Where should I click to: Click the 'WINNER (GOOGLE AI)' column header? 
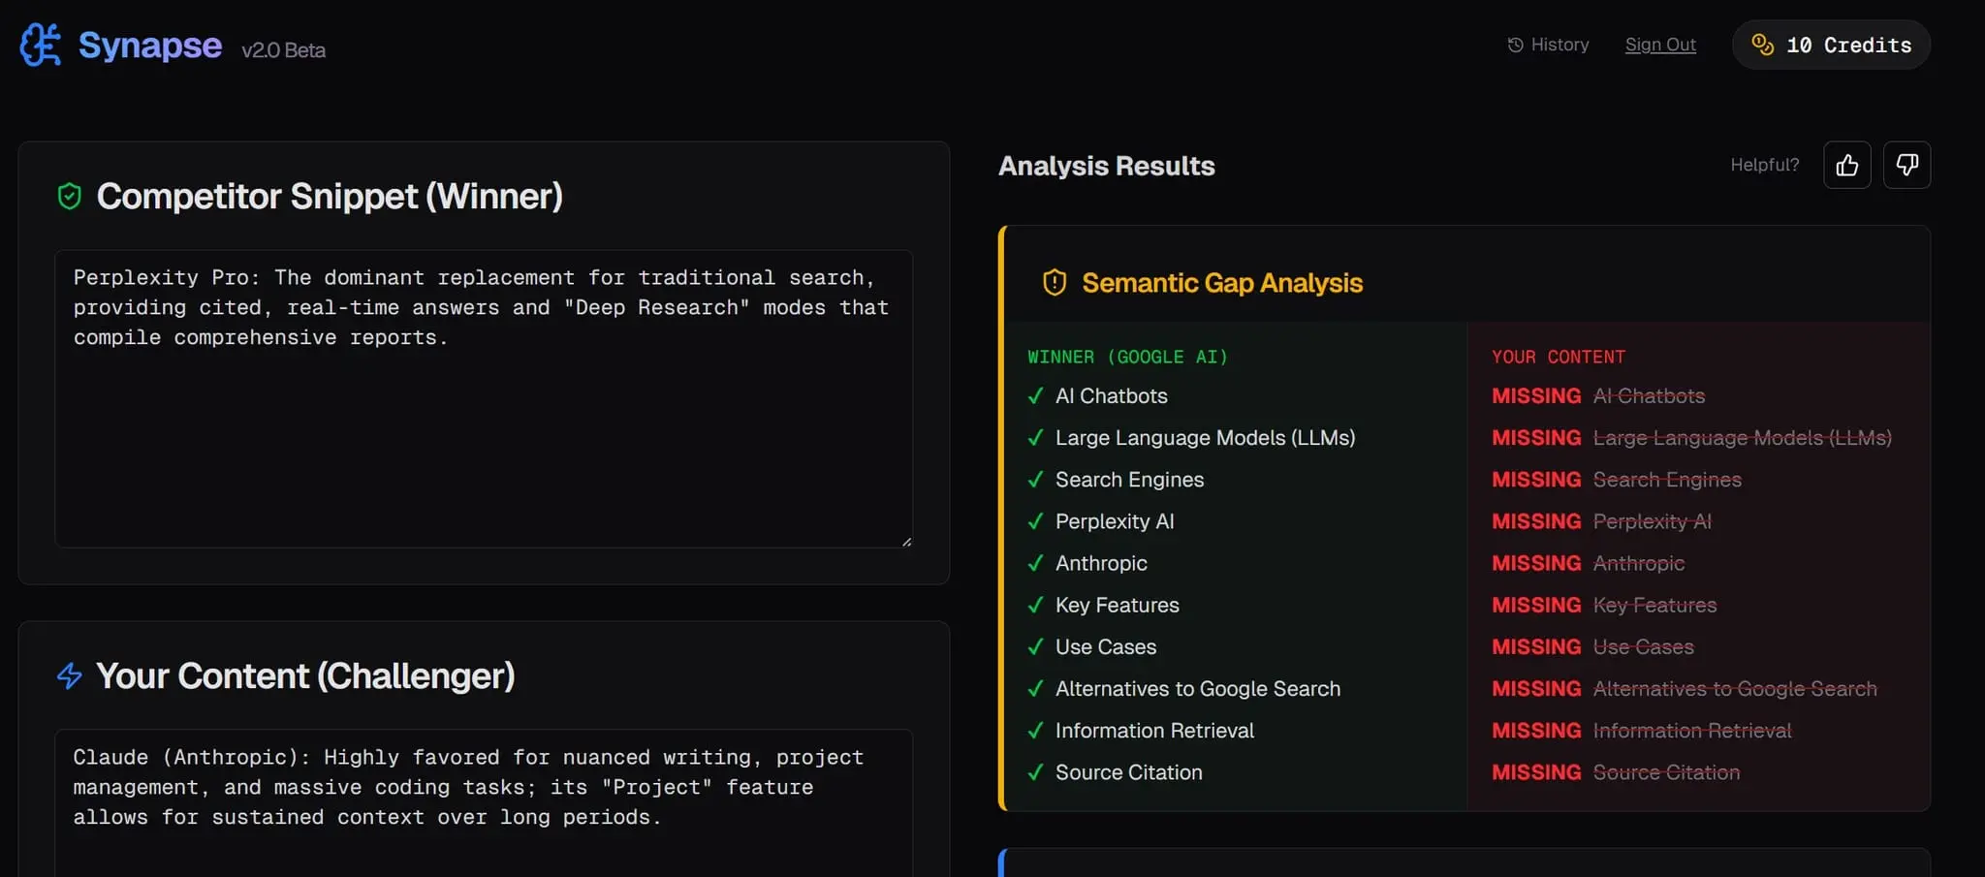(1127, 357)
